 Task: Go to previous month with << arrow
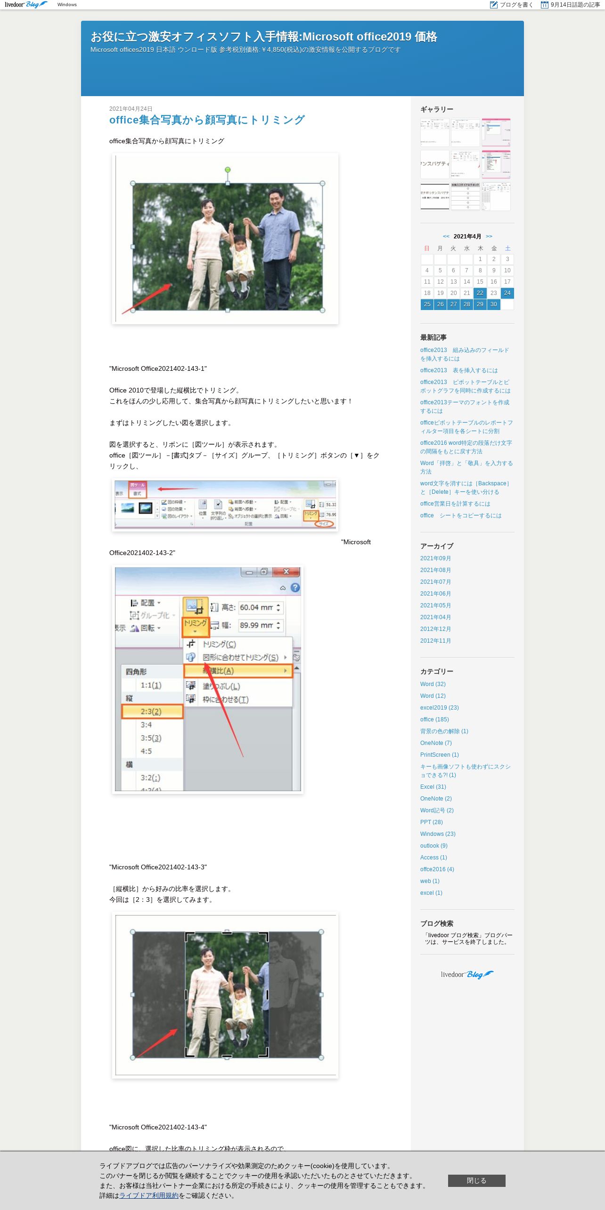coord(446,237)
